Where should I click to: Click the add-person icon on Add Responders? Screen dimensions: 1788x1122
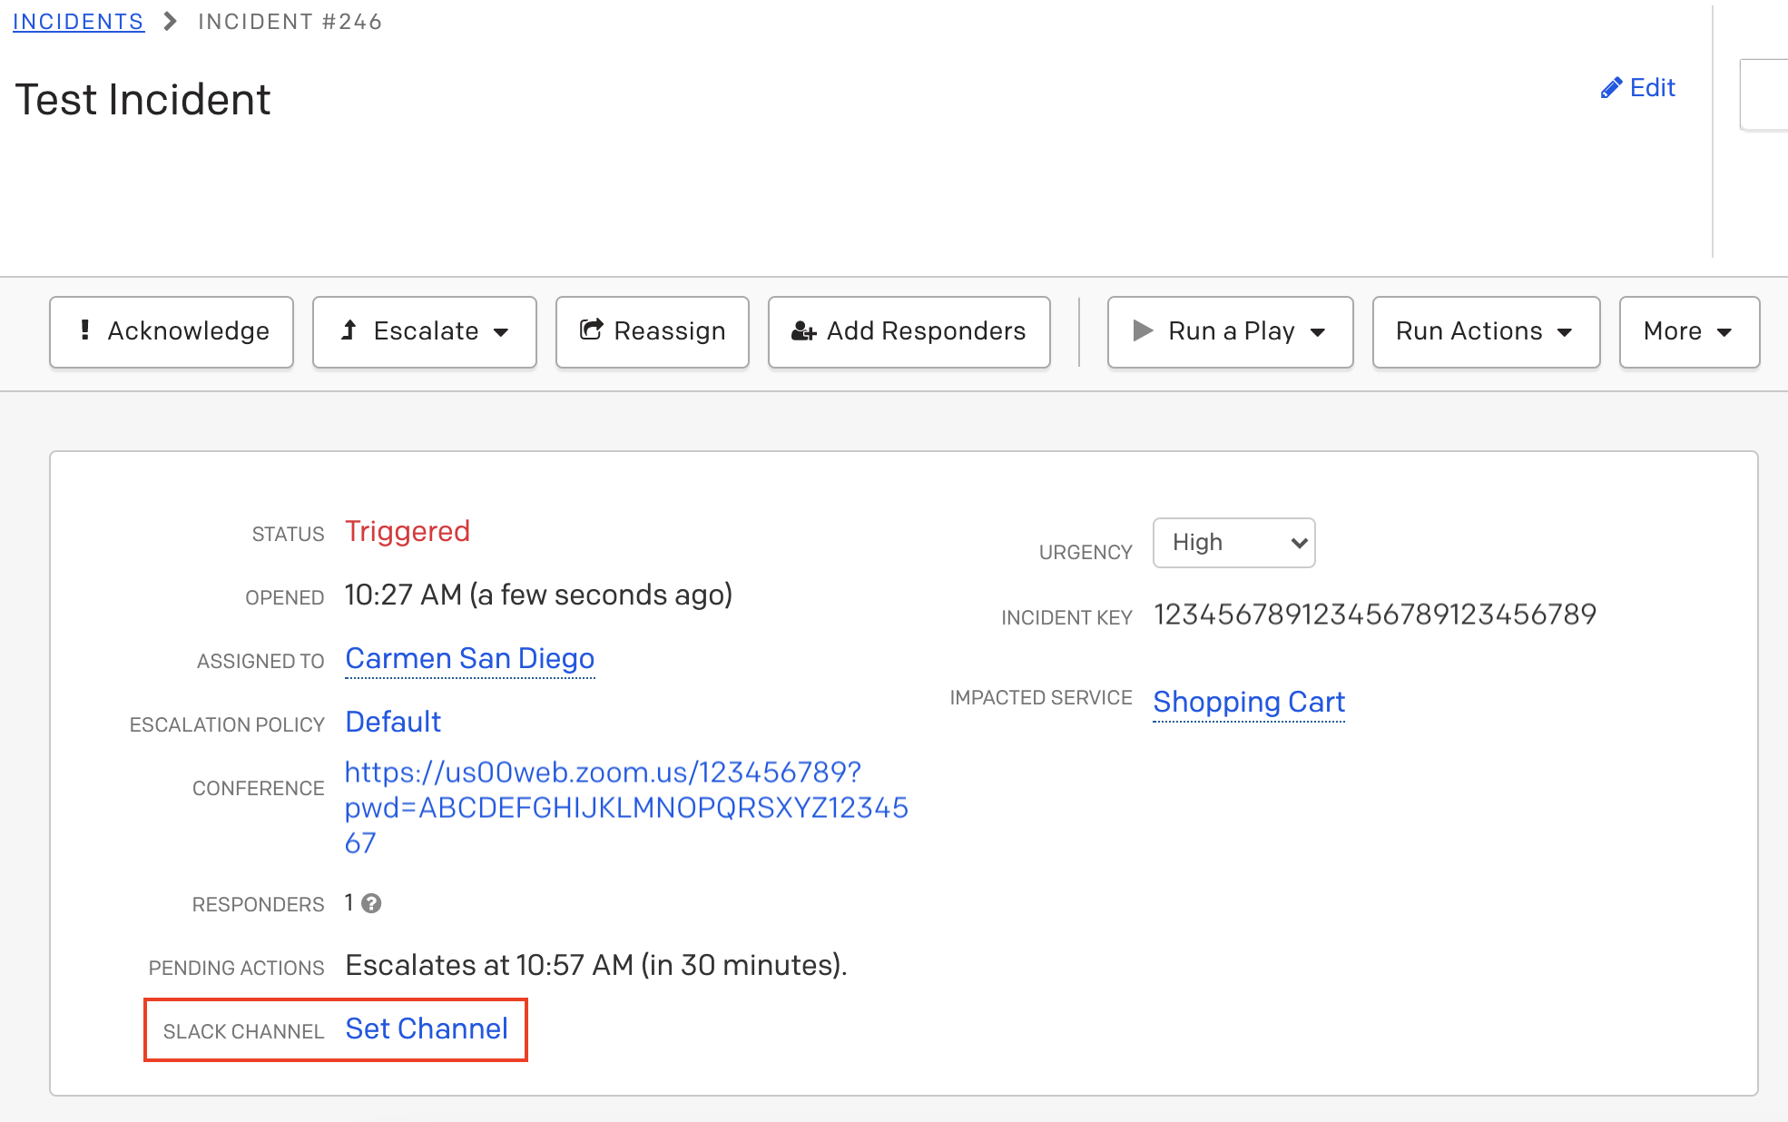(803, 331)
